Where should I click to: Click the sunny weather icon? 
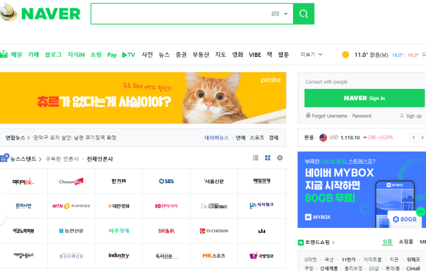coord(345,55)
